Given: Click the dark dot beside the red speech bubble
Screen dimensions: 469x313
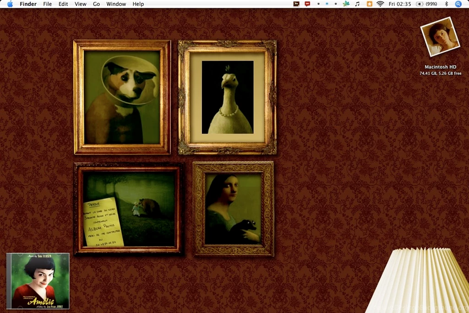Looking at the screenshot, I should 318,4.
